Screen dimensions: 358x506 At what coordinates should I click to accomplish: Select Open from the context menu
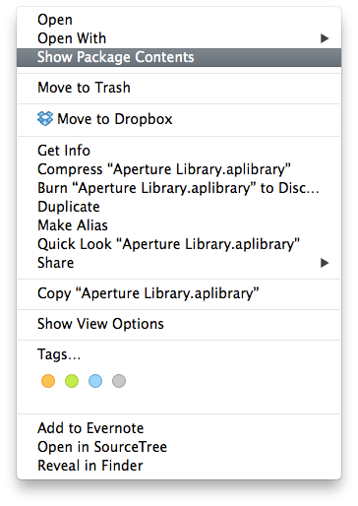179,20
